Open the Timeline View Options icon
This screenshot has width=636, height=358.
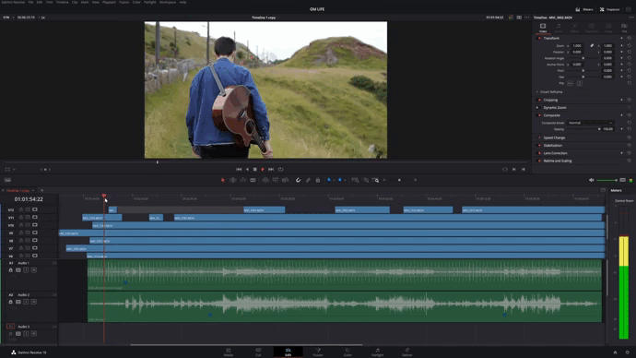pos(7,180)
